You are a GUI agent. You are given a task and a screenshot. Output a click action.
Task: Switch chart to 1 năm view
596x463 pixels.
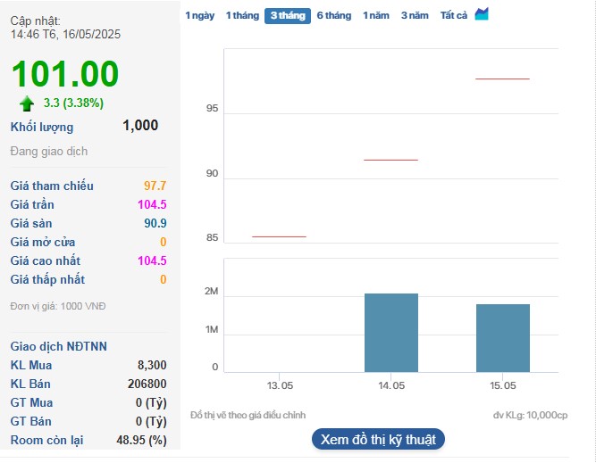tap(375, 15)
